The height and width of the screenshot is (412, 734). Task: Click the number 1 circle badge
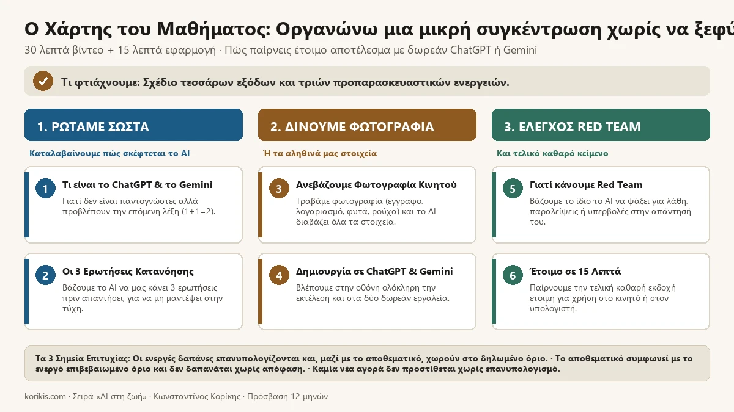tap(45, 189)
